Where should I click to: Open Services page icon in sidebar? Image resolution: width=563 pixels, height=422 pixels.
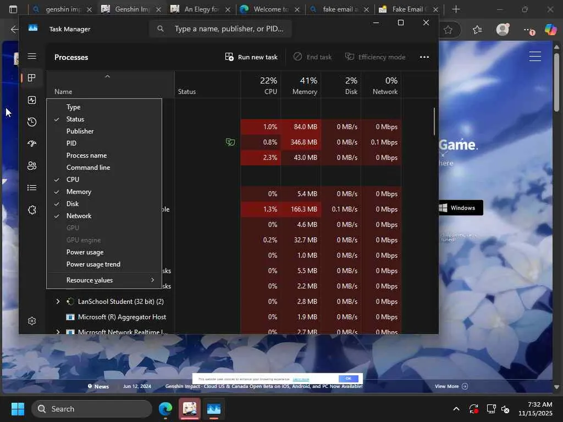(x=32, y=210)
